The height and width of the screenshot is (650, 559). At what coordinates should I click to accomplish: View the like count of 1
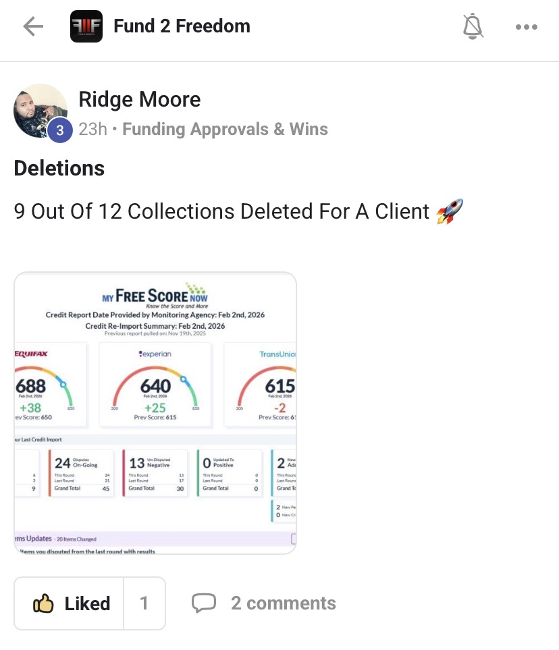144,603
